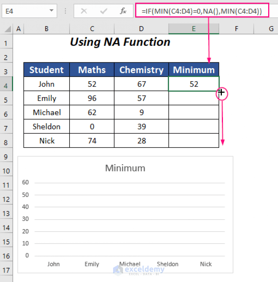Click the Student header cell
The image size is (278, 282).
pyautogui.click(x=46, y=70)
